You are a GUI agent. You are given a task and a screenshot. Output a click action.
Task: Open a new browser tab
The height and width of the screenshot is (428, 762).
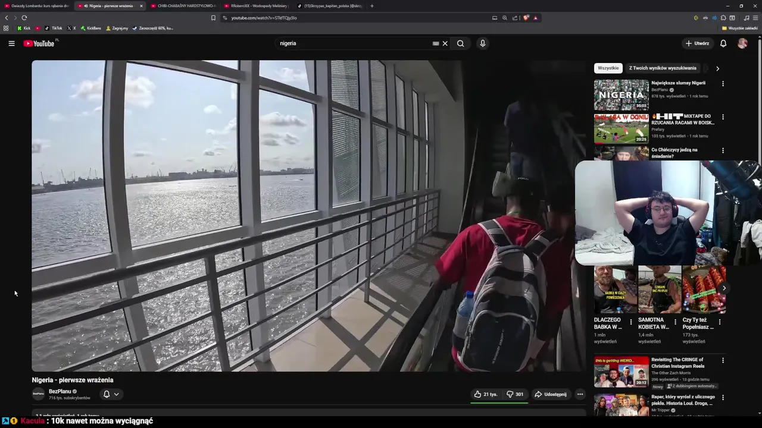point(372,6)
